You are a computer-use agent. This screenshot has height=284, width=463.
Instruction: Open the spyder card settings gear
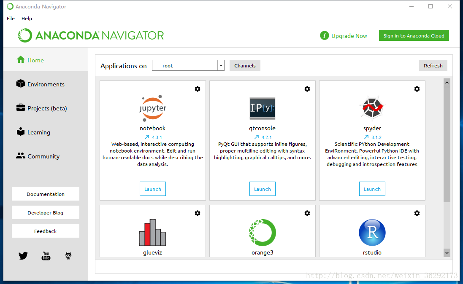[417, 89]
